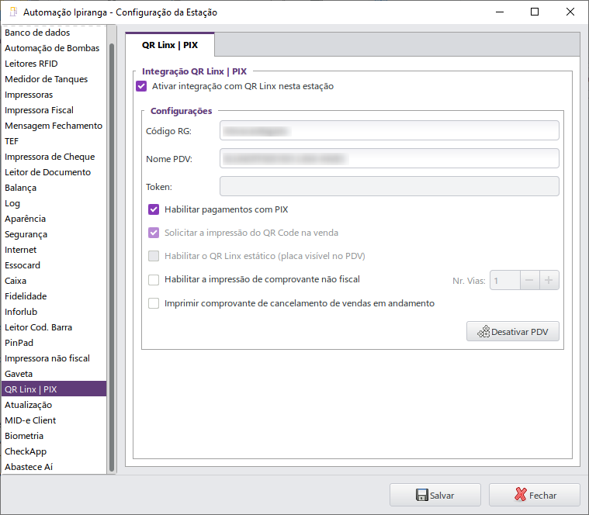Viewport: 589px width, 515px height.
Task: Select Gaveta in sidebar
Action: 54,374
